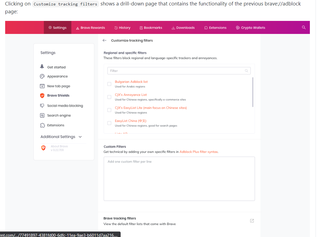The width and height of the screenshot is (324, 237).
Task: Click the search magnifier in top bar
Action: click(x=304, y=27)
